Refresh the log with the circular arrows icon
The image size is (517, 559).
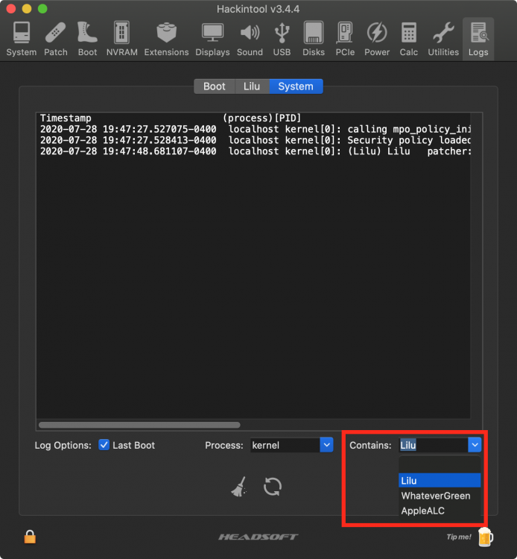click(x=273, y=487)
